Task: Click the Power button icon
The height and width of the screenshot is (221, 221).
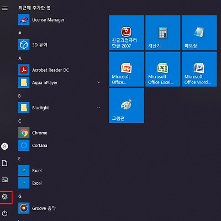Action: point(4,213)
